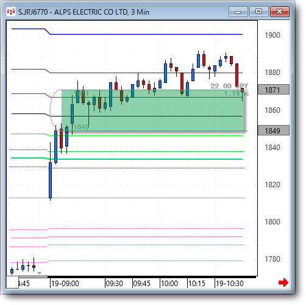Minimize the ALPS ELECTRIC chart window
Screen dimensions: 306x305
click(x=238, y=12)
